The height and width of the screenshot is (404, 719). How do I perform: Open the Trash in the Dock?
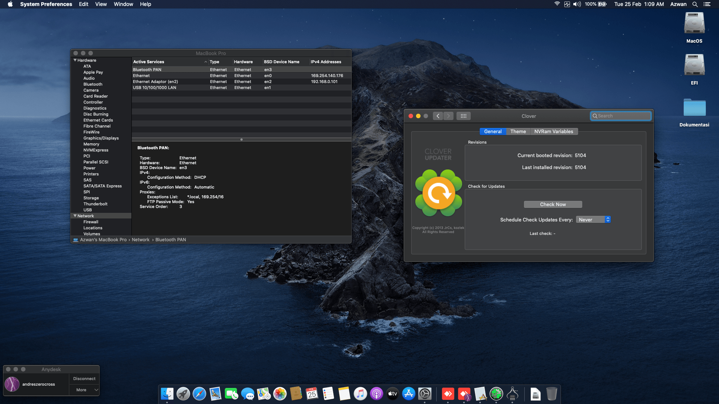(552, 394)
